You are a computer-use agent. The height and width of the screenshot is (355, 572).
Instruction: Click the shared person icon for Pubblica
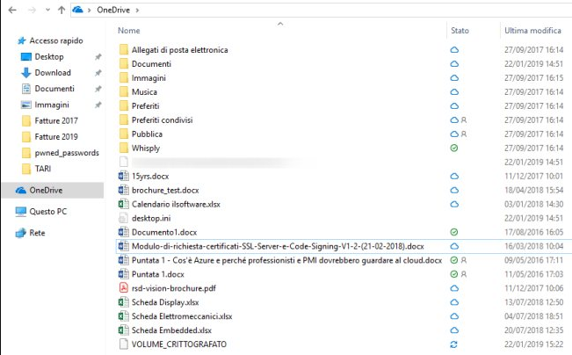tap(464, 134)
